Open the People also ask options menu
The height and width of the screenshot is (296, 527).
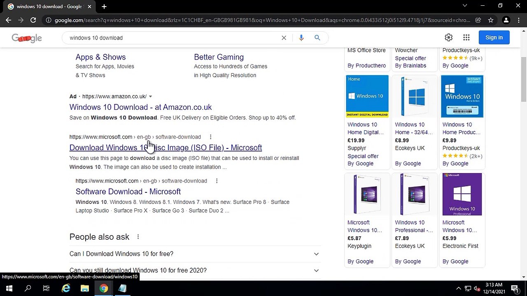point(138,237)
